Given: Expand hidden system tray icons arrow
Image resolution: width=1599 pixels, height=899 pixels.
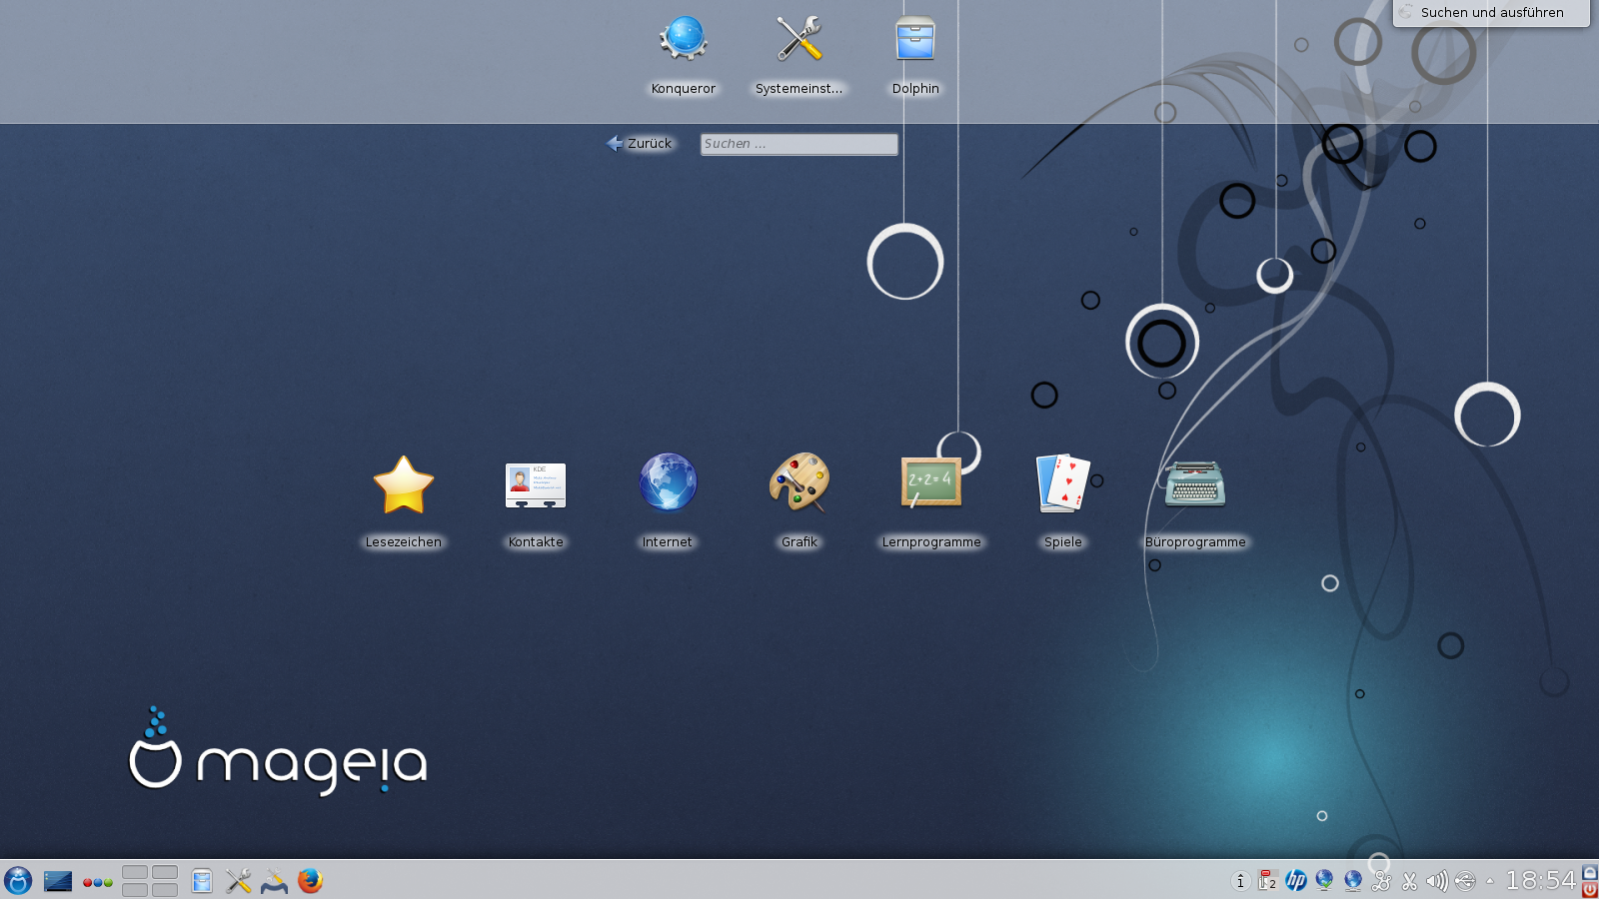Looking at the screenshot, I should [x=1489, y=881].
